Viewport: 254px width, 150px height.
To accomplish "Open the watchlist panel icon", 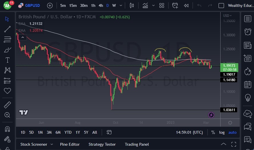I will [247, 19].
